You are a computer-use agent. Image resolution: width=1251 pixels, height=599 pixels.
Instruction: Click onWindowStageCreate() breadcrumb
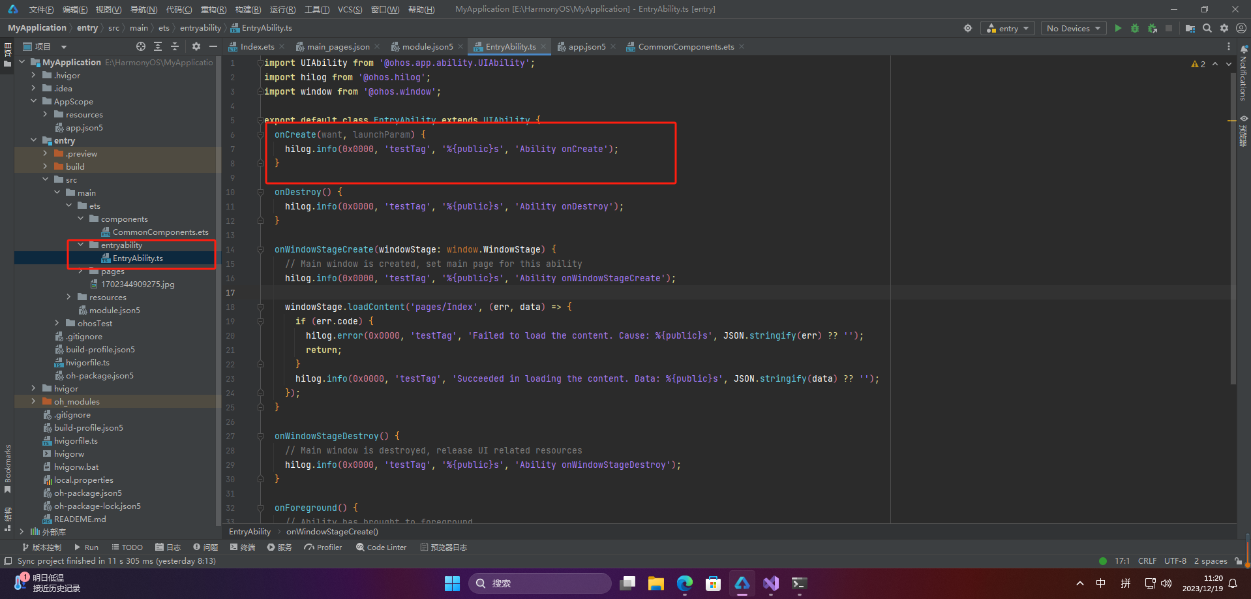pos(332,532)
